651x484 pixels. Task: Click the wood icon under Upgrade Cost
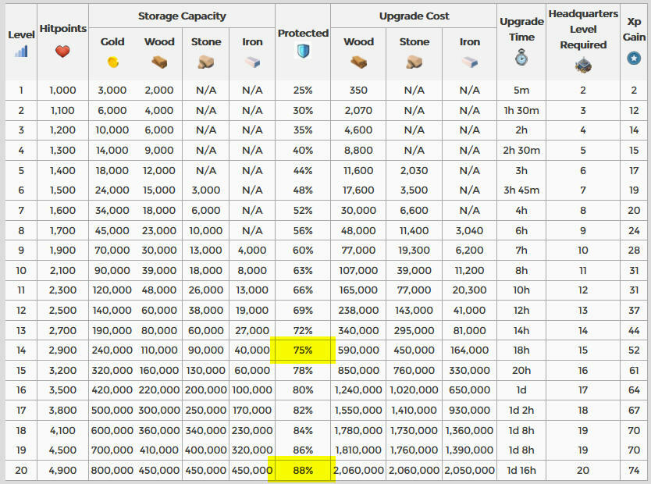(358, 62)
